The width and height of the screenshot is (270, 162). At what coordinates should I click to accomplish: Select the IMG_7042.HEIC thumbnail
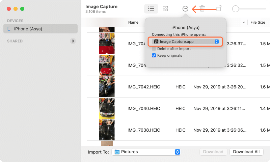click(107, 87)
